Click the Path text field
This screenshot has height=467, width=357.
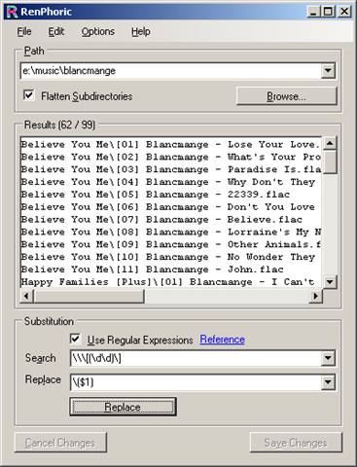tap(170, 71)
